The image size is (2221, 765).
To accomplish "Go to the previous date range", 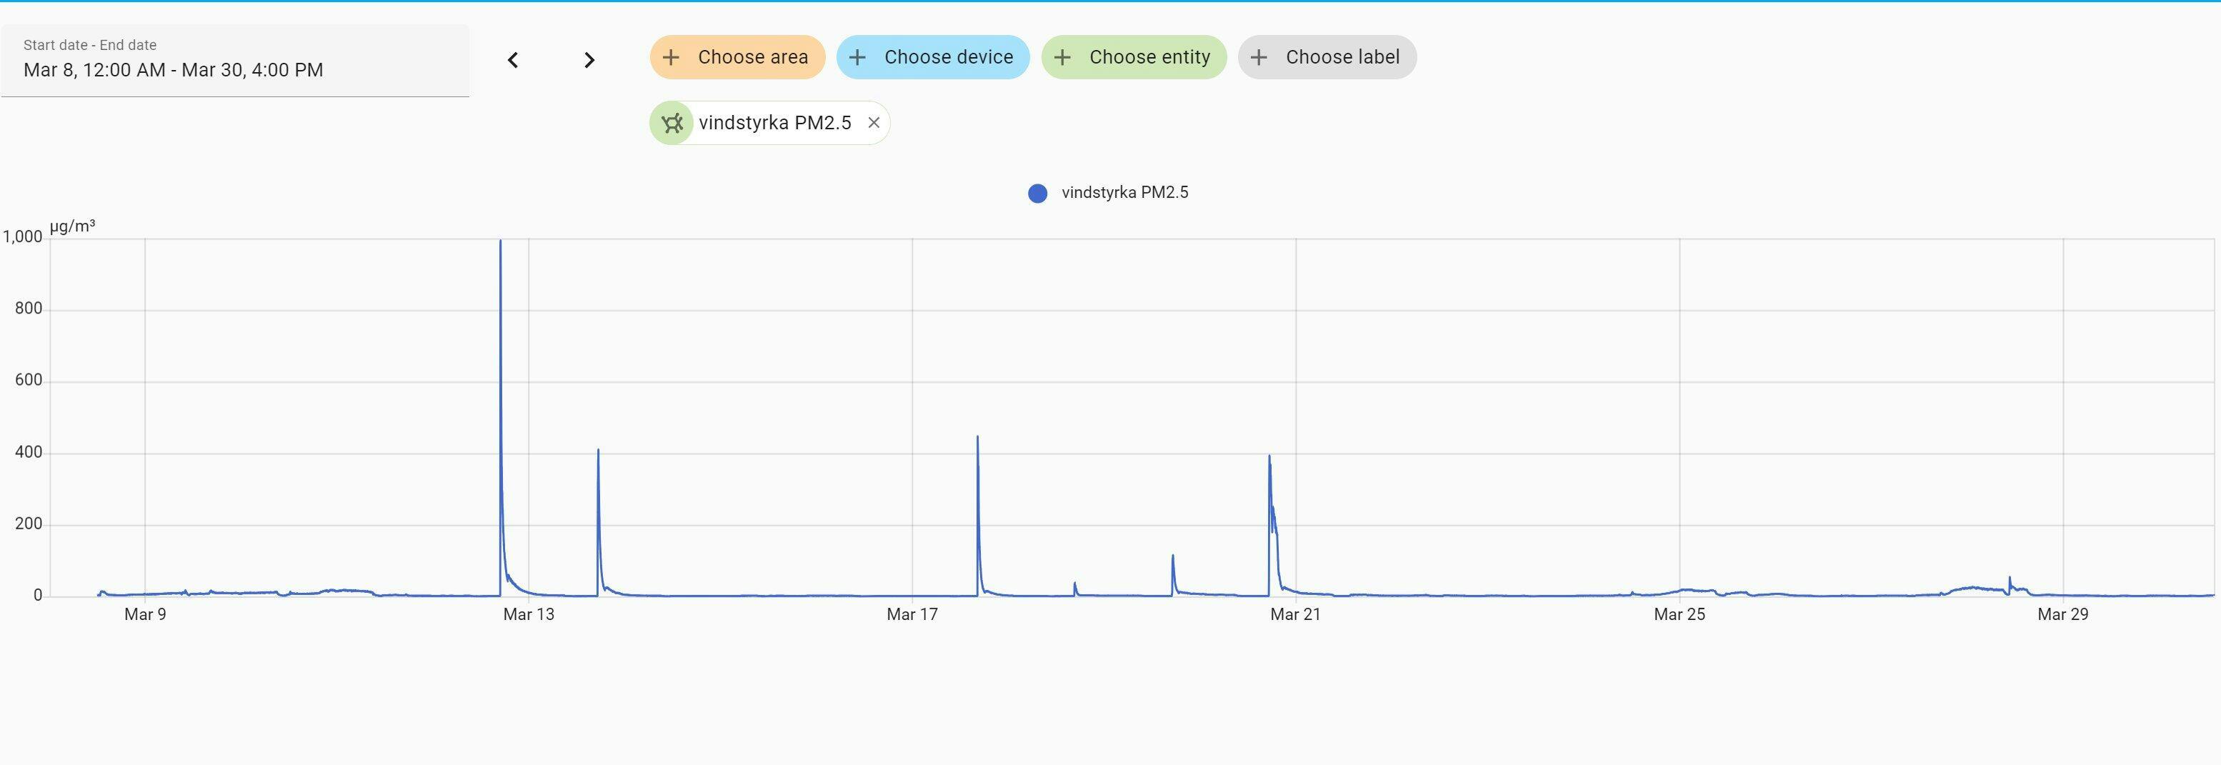I will coord(513,59).
